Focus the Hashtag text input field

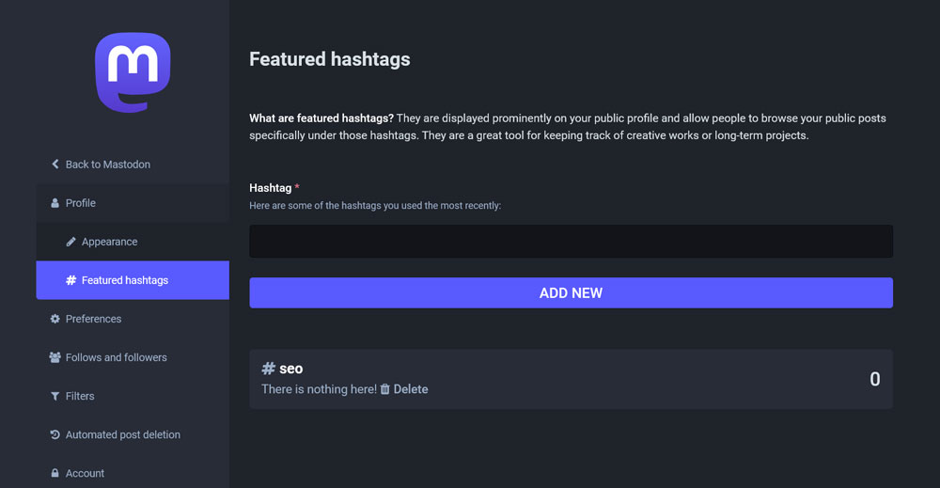(x=571, y=242)
